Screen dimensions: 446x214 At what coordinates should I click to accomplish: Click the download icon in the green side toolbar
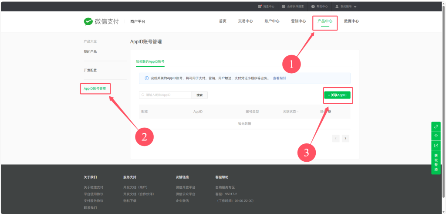click(x=436, y=136)
